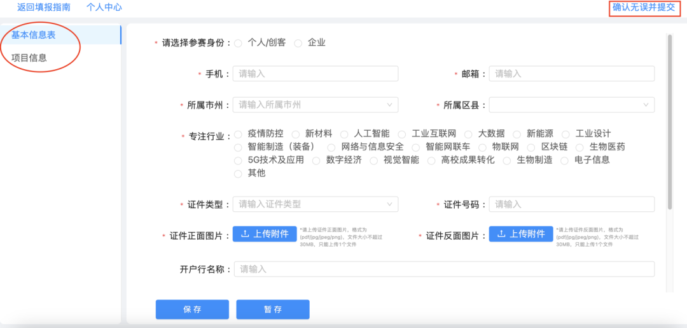Open the 所属市州 dropdown
The height and width of the screenshot is (328, 687).
(x=316, y=105)
